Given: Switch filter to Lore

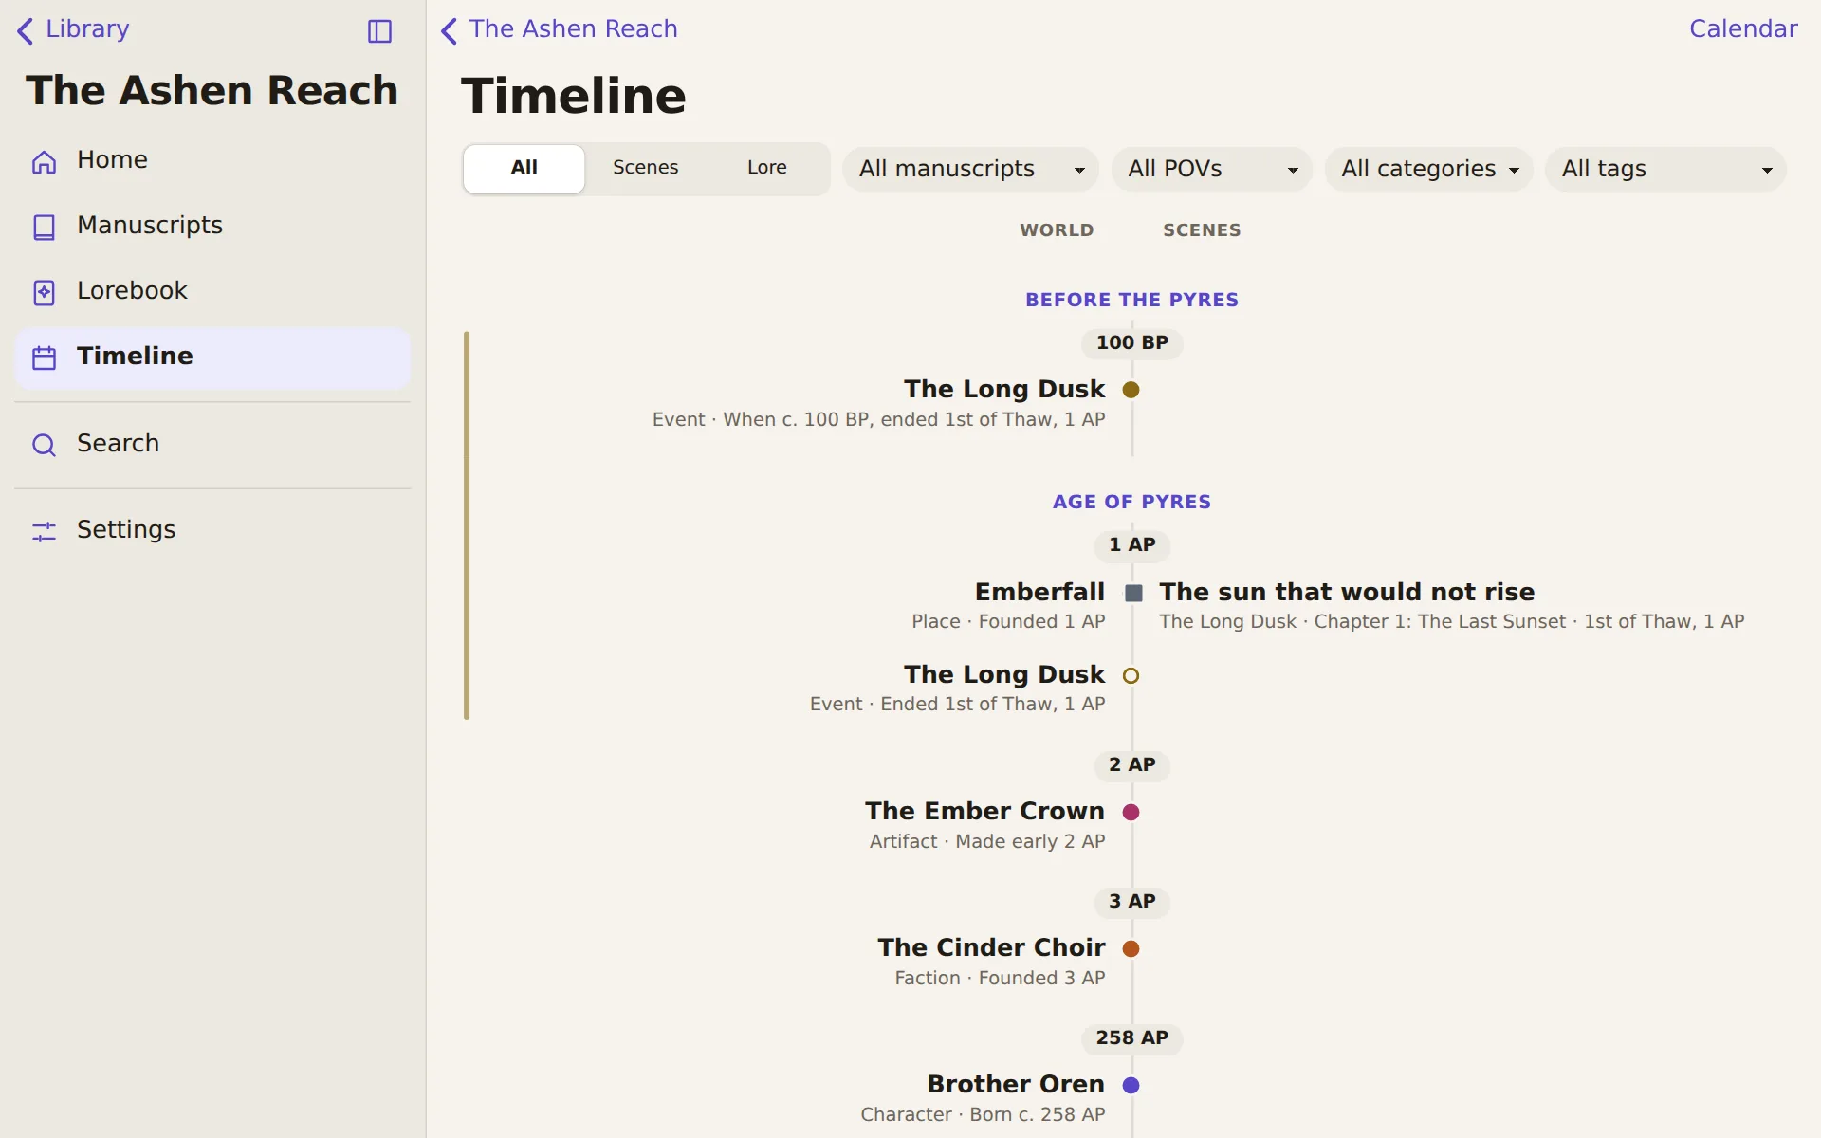Looking at the screenshot, I should (767, 168).
